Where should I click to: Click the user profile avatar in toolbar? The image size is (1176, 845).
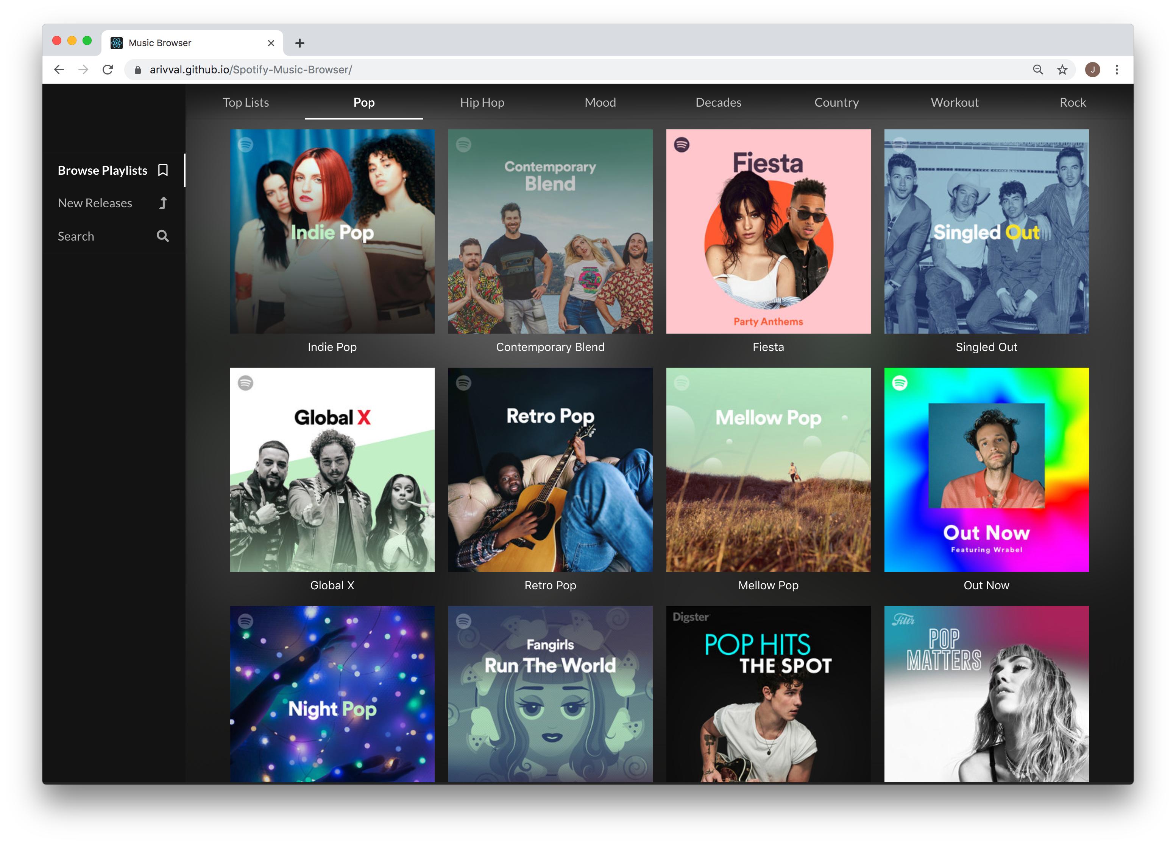pos(1093,70)
